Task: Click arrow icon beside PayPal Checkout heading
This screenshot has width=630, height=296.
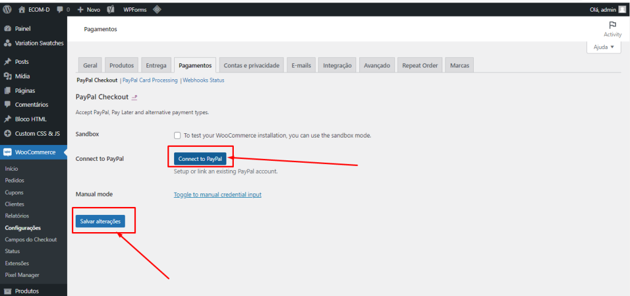Action: coord(134,97)
